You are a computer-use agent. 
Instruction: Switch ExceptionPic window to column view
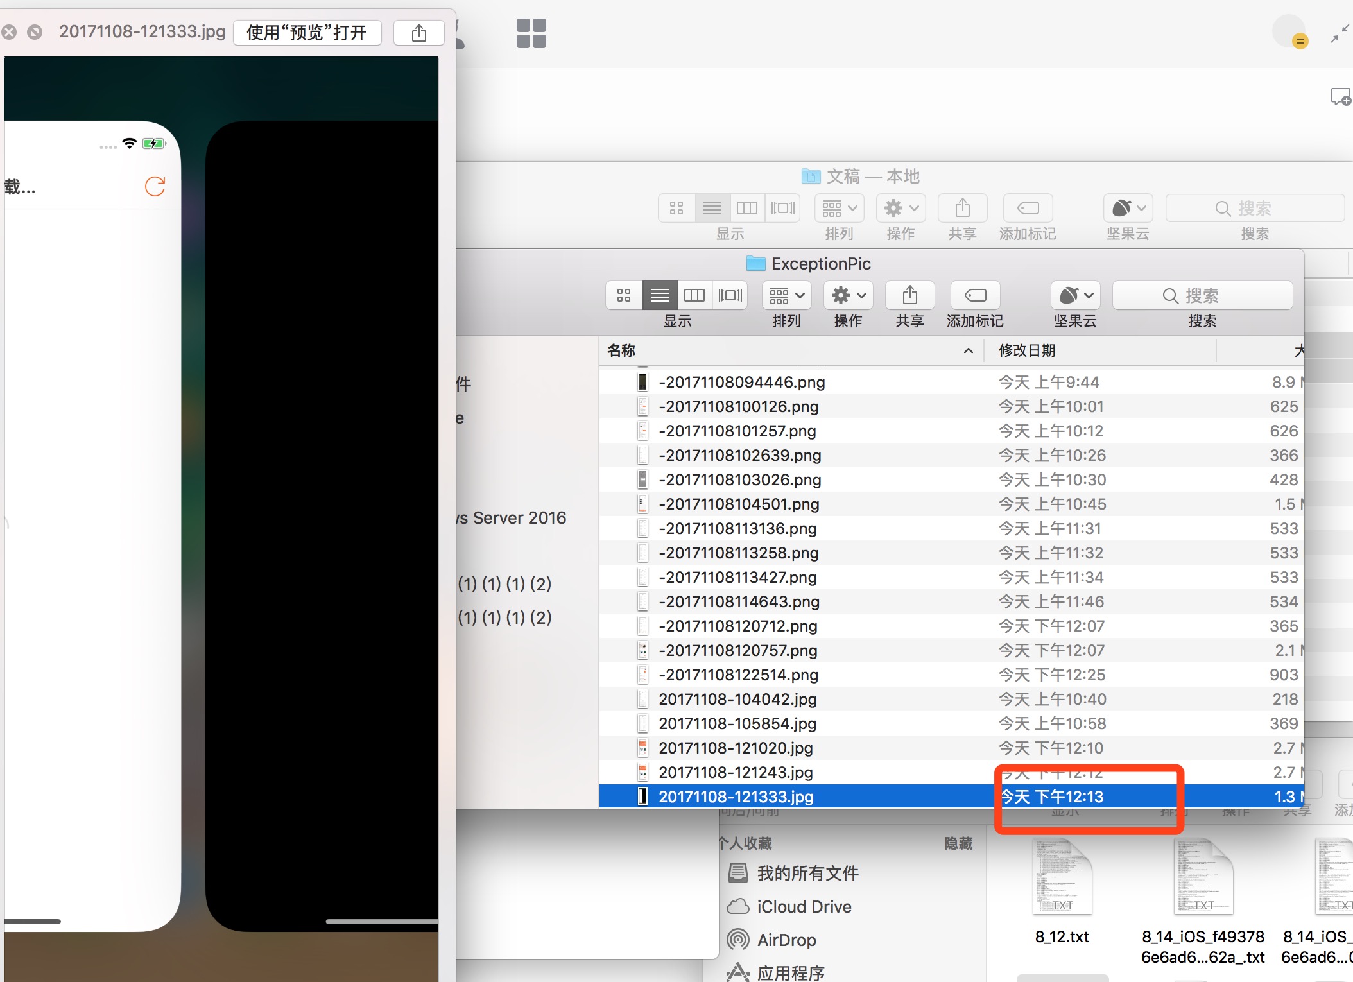pyautogui.click(x=694, y=295)
